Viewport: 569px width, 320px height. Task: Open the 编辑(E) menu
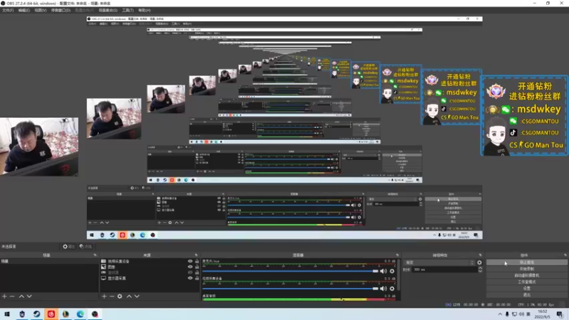24,10
